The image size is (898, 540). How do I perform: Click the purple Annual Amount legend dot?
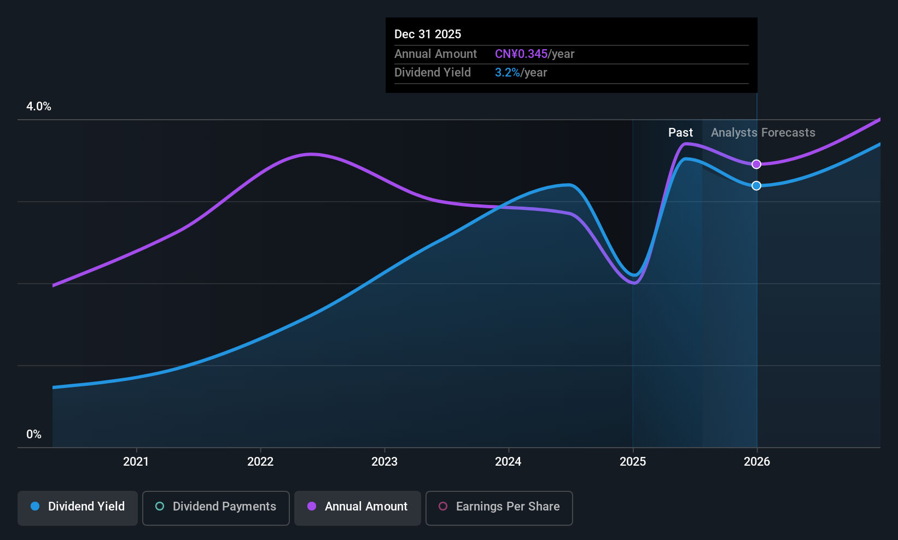(x=312, y=506)
